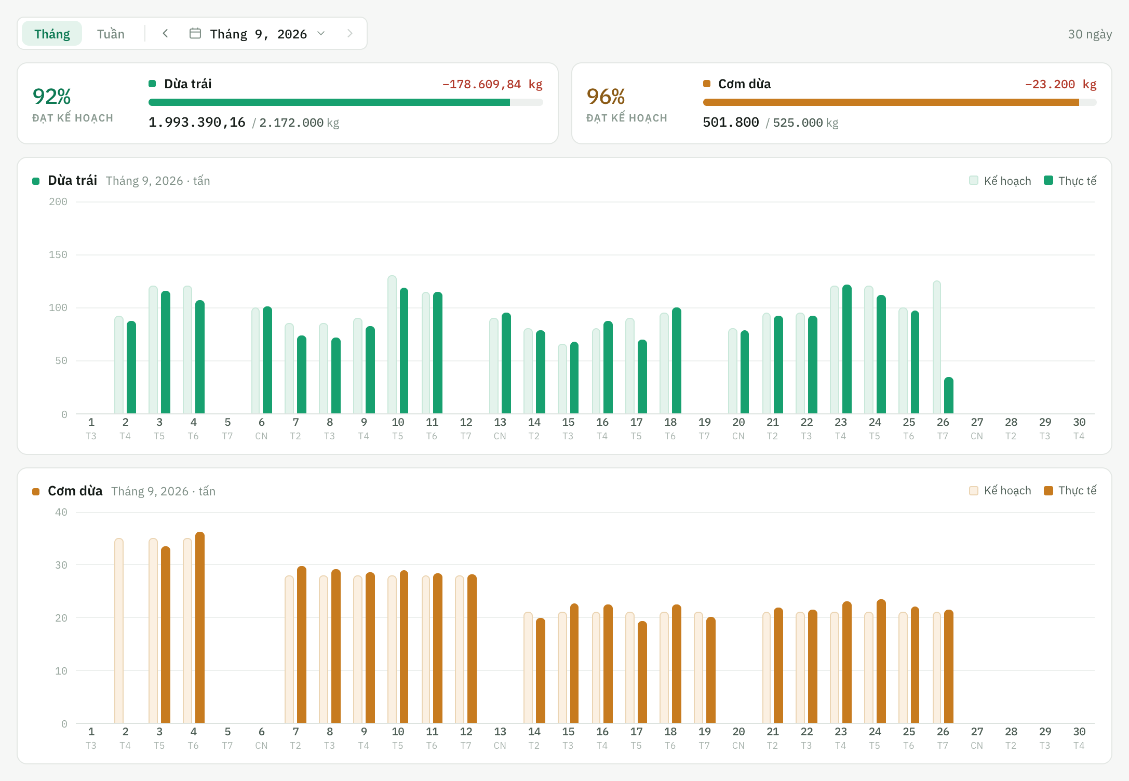Viewport: 1129px width, 781px height.
Task: Switch to the Tuần view tab
Action: point(111,34)
